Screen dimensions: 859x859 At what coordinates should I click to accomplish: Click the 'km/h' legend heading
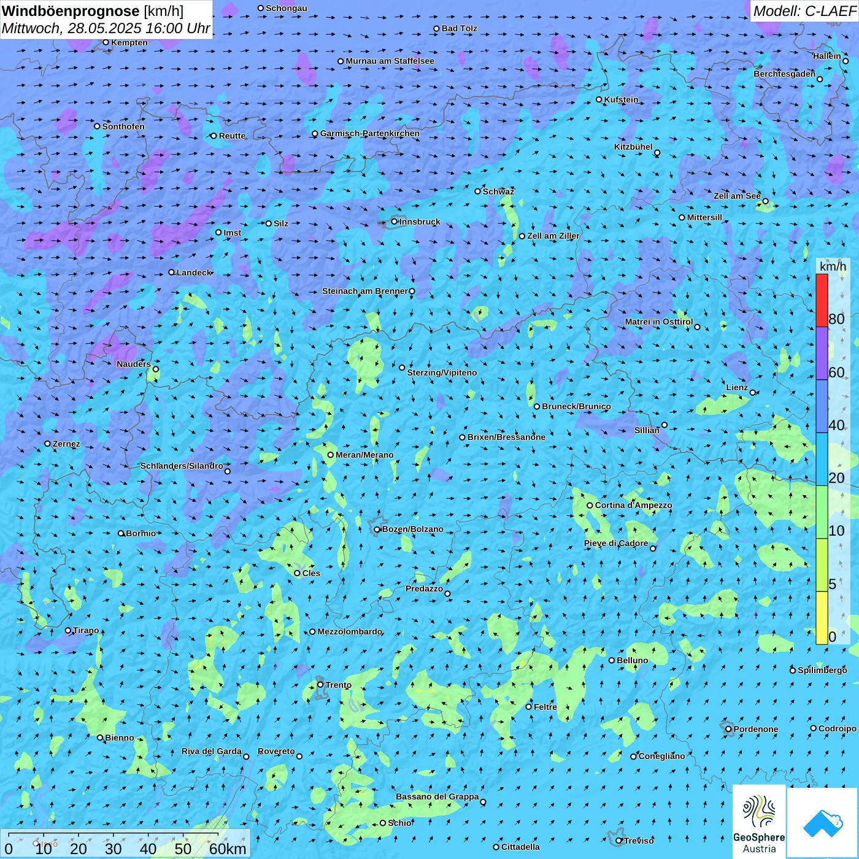tap(833, 266)
